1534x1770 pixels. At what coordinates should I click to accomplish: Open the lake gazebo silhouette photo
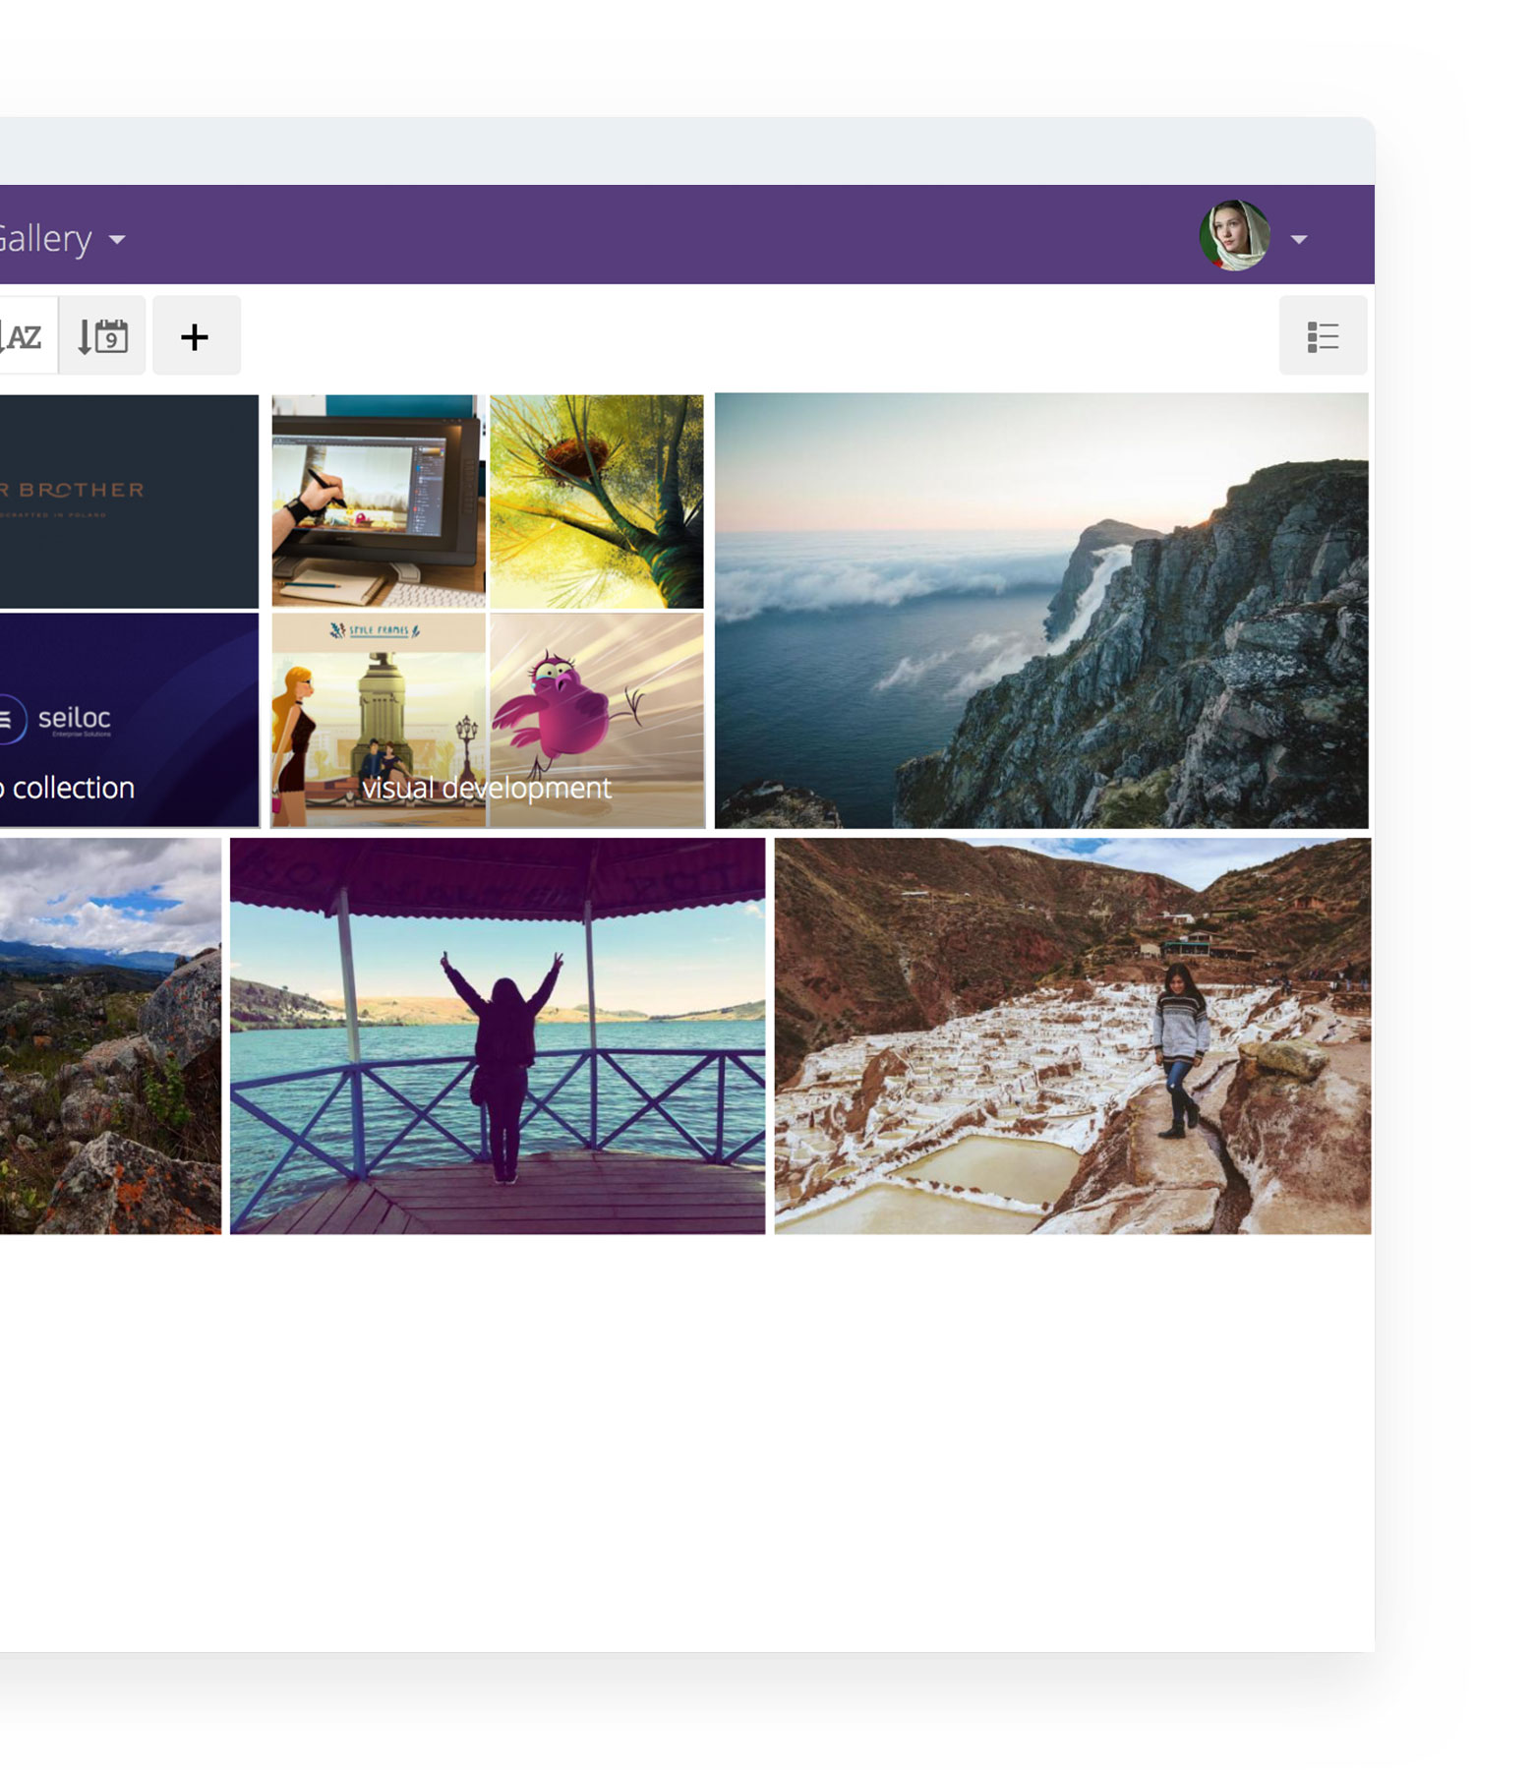pyautogui.click(x=498, y=1036)
